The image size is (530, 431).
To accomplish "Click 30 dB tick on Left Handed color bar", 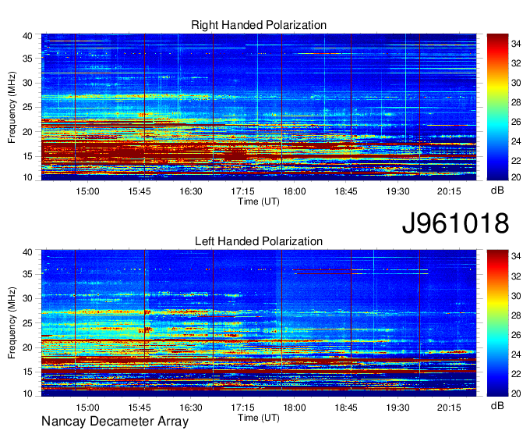I will tap(516, 296).
